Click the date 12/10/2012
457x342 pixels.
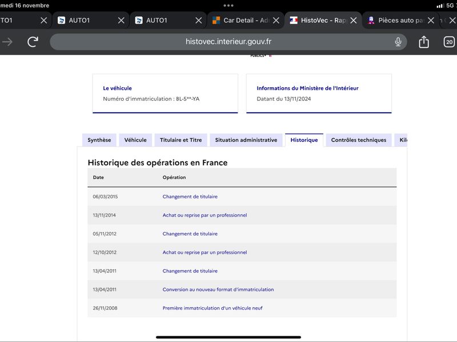pos(105,253)
